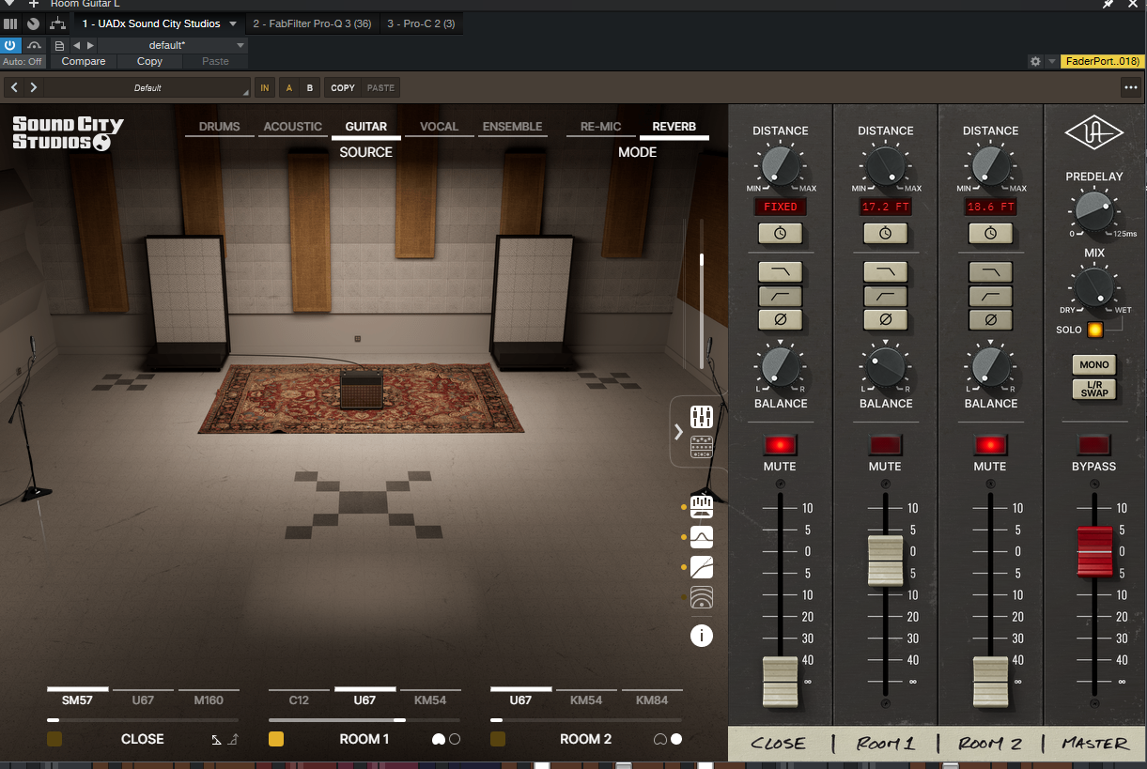Enable the CLOSE channel high-cut filter button

coord(781,272)
